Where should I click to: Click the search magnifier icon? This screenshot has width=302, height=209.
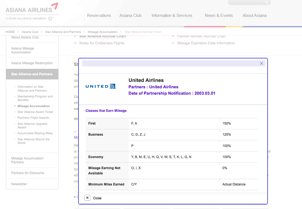267,2
